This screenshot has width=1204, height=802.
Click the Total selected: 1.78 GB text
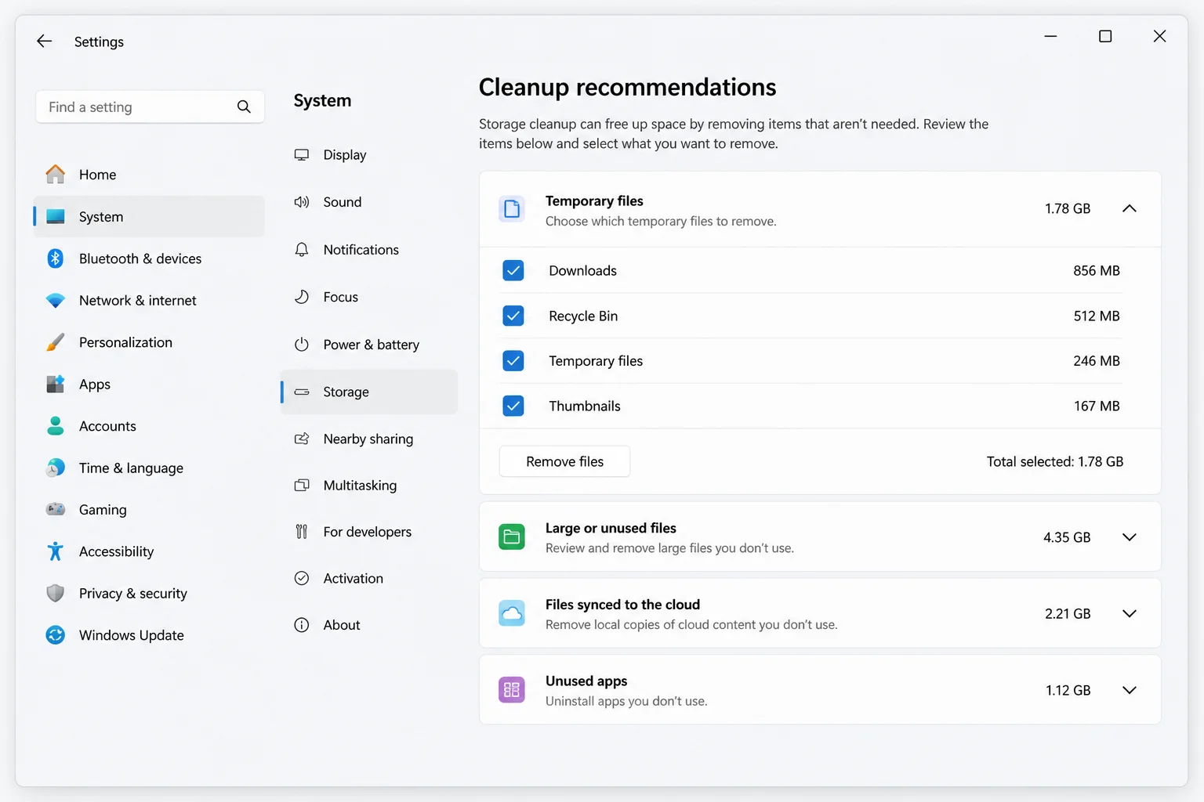[1055, 461]
